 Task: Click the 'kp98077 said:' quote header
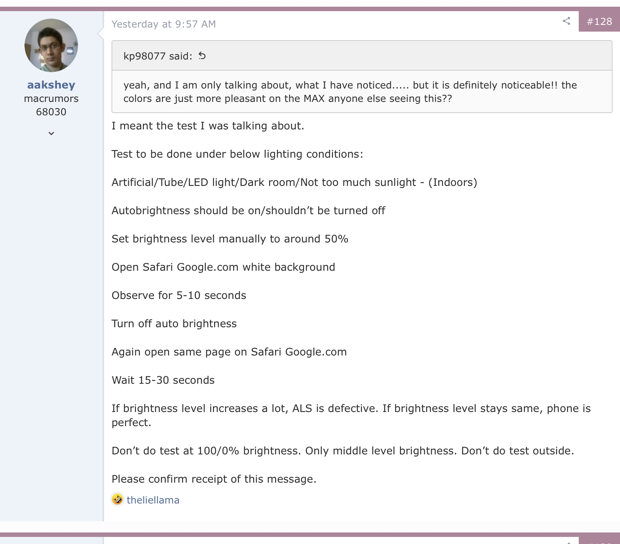158,56
